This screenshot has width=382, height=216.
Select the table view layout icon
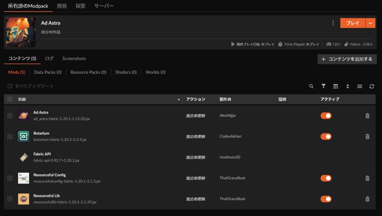pos(335,86)
